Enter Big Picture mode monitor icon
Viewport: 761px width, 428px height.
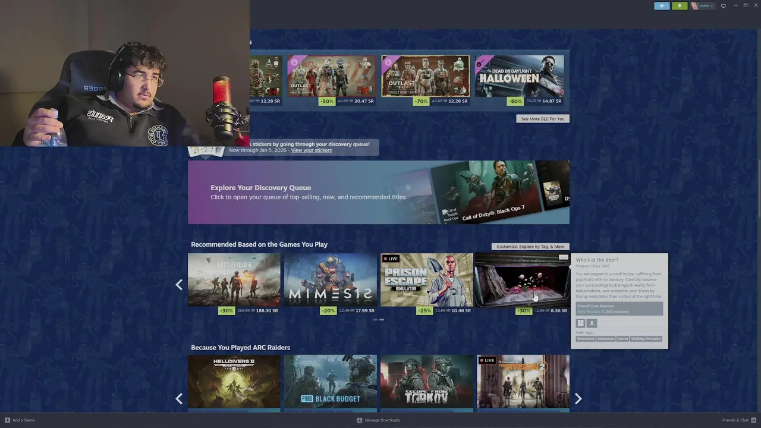tap(724, 6)
